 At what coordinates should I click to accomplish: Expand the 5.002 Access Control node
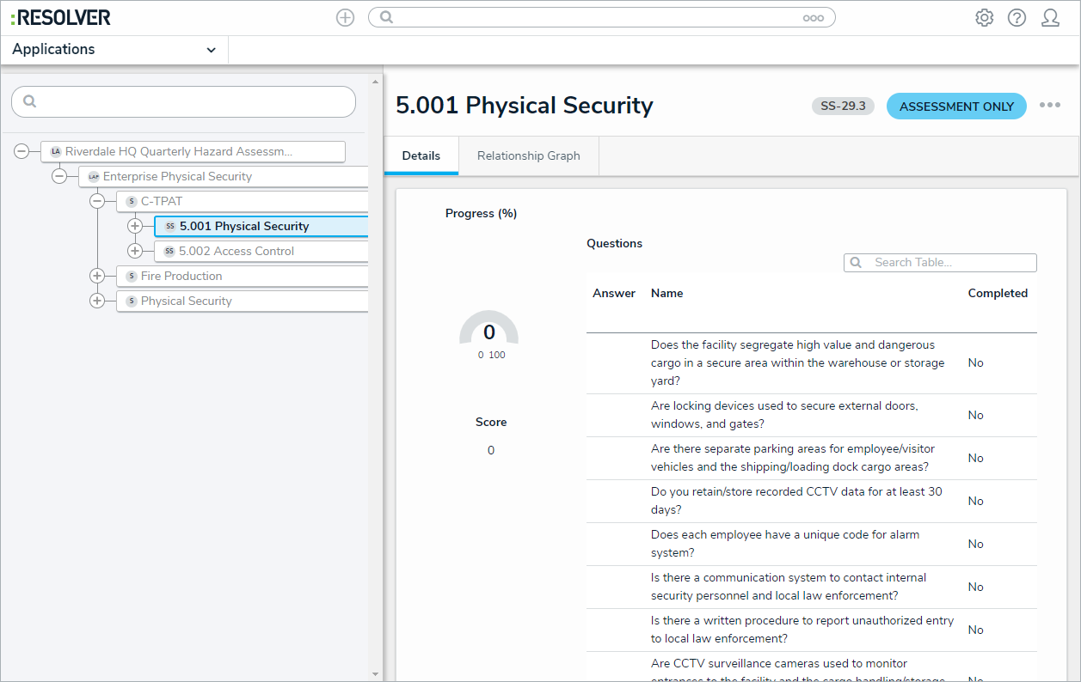(135, 251)
